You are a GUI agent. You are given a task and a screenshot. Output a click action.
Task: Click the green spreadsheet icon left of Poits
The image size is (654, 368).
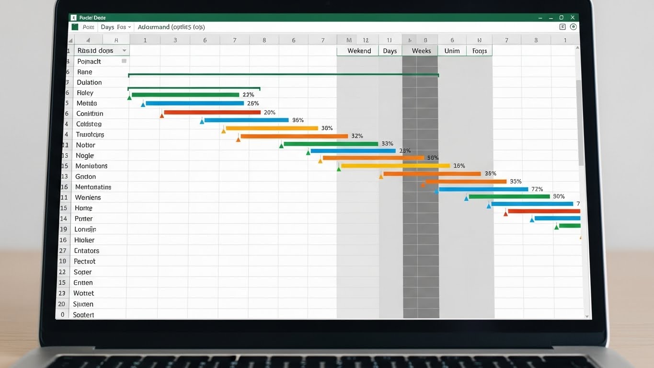[75, 27]
